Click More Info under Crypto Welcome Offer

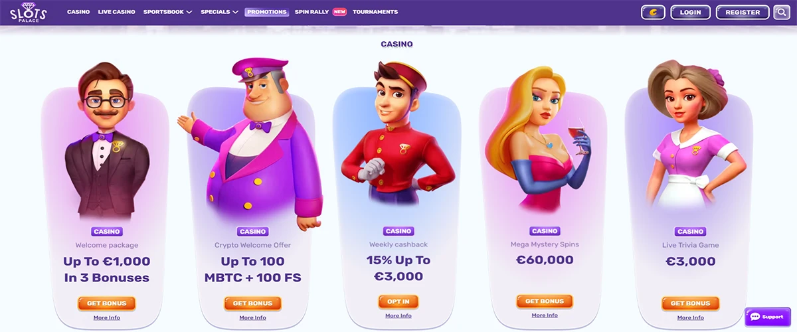[x=252, y=317]
